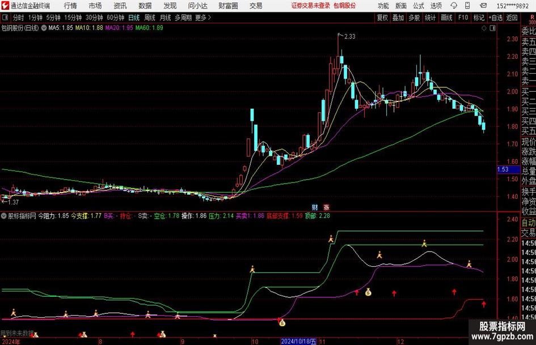The width and height of the screenshot is (536, 345).
Task: Open 多周期 multi-period view
Action: click(183, 18)
